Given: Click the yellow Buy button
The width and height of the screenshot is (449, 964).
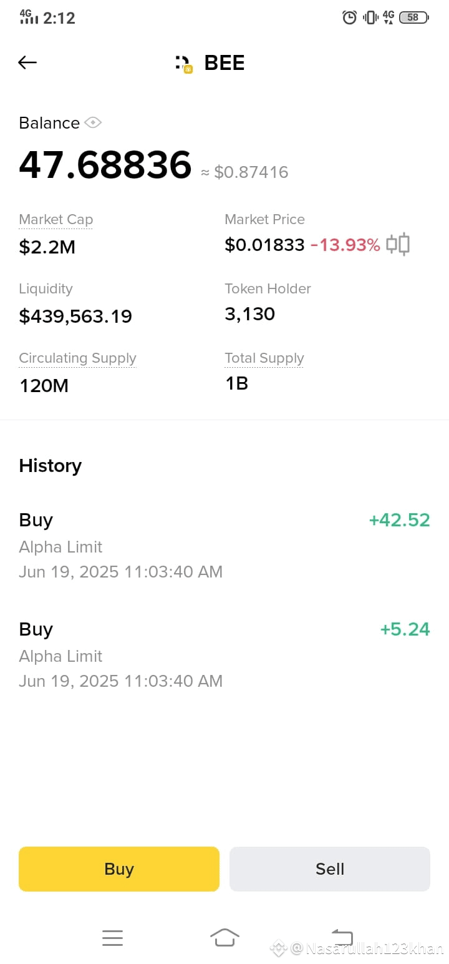Looking at the screenshot, I should [x=119, y=868].
